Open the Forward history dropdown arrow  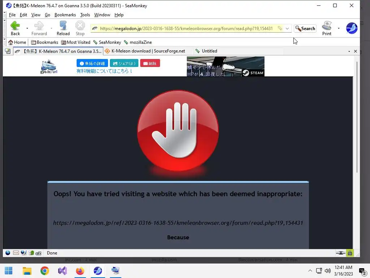51,28
